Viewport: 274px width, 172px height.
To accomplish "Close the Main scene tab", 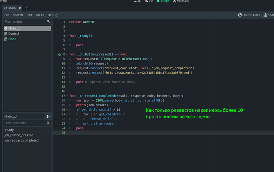I will tap(20, 8).
